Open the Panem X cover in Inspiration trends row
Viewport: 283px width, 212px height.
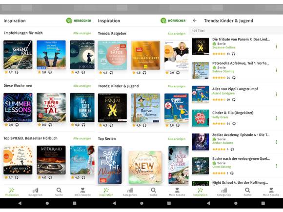point(112,108)
